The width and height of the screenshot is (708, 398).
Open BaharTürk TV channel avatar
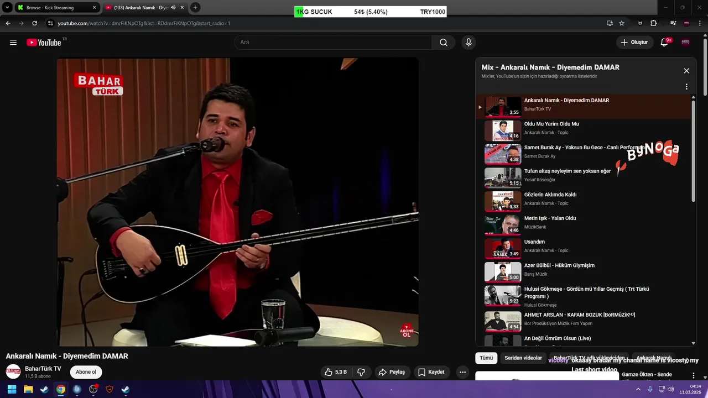point(13,371)
